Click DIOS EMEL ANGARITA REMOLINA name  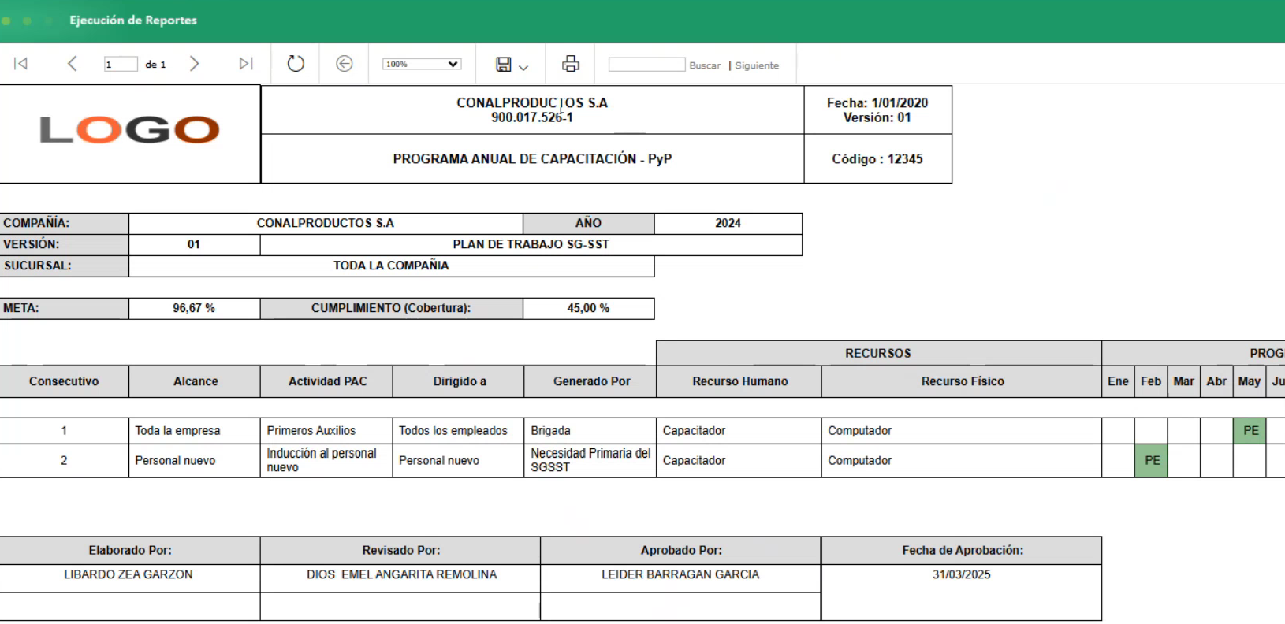point(402,575)
